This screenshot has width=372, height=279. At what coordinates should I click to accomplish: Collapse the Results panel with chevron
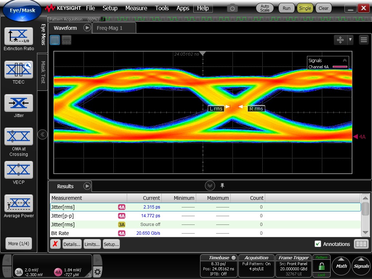210,186
